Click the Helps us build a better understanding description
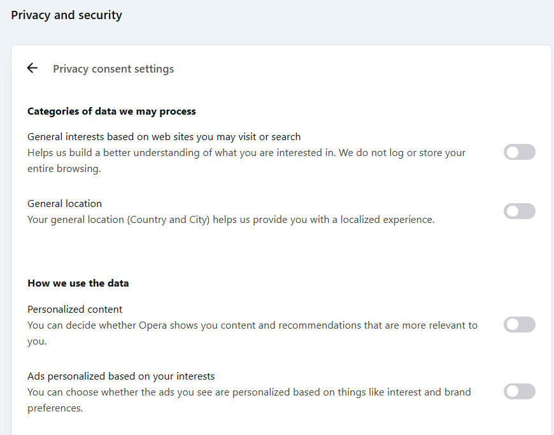 246,160
